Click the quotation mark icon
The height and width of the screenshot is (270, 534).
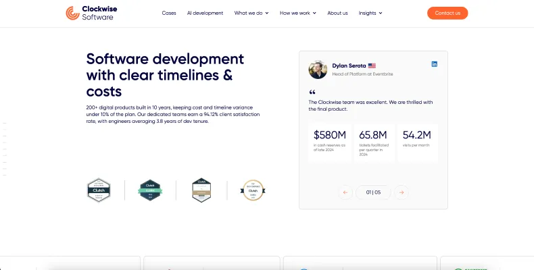click(x=312, y=92)
